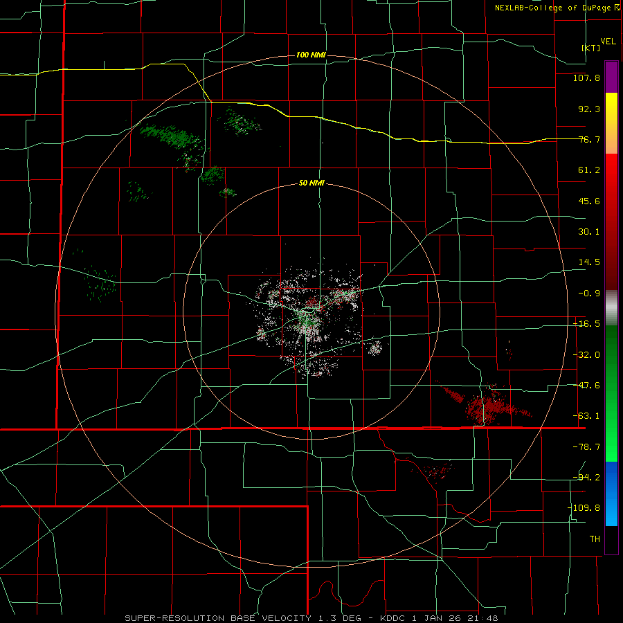Pick the -94.2 scale value
This screenshot has height=623, width=623.
click(586, 478)
